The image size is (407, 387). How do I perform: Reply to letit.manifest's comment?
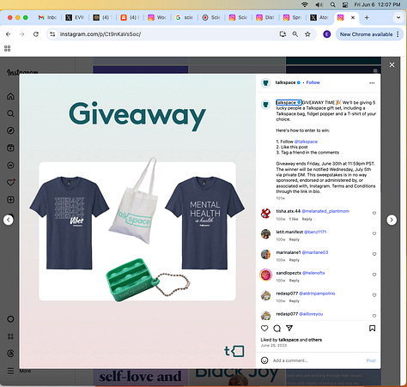[x=294, y=239]
